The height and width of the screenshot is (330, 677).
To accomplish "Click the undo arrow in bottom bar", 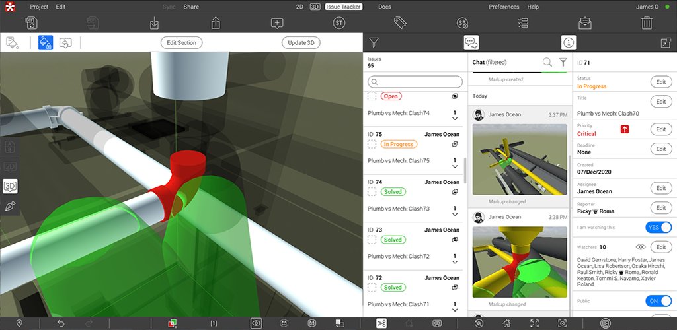I will [61, 323].
